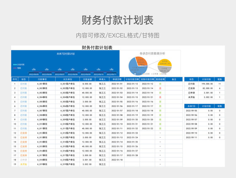
Task: Click the orange 已安排 pie chart slice
Action: (141, 60)
